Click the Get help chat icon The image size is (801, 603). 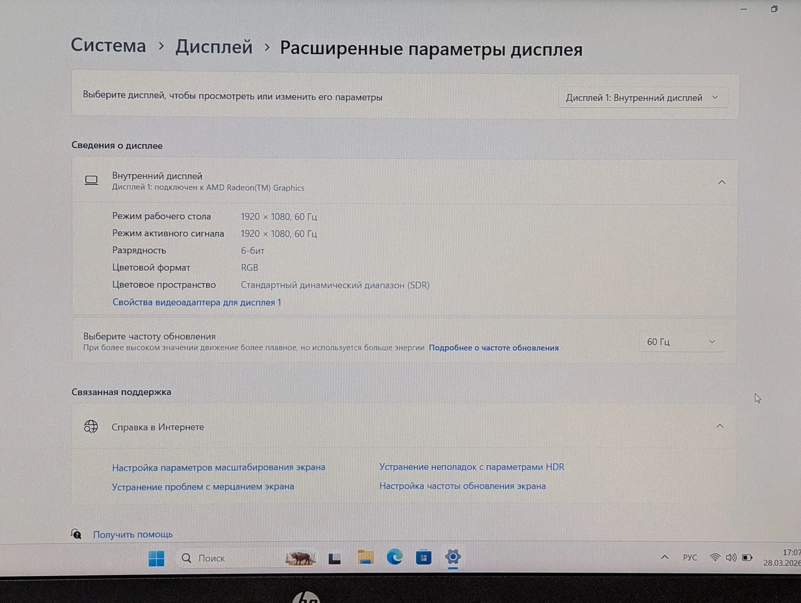point(76,534)
